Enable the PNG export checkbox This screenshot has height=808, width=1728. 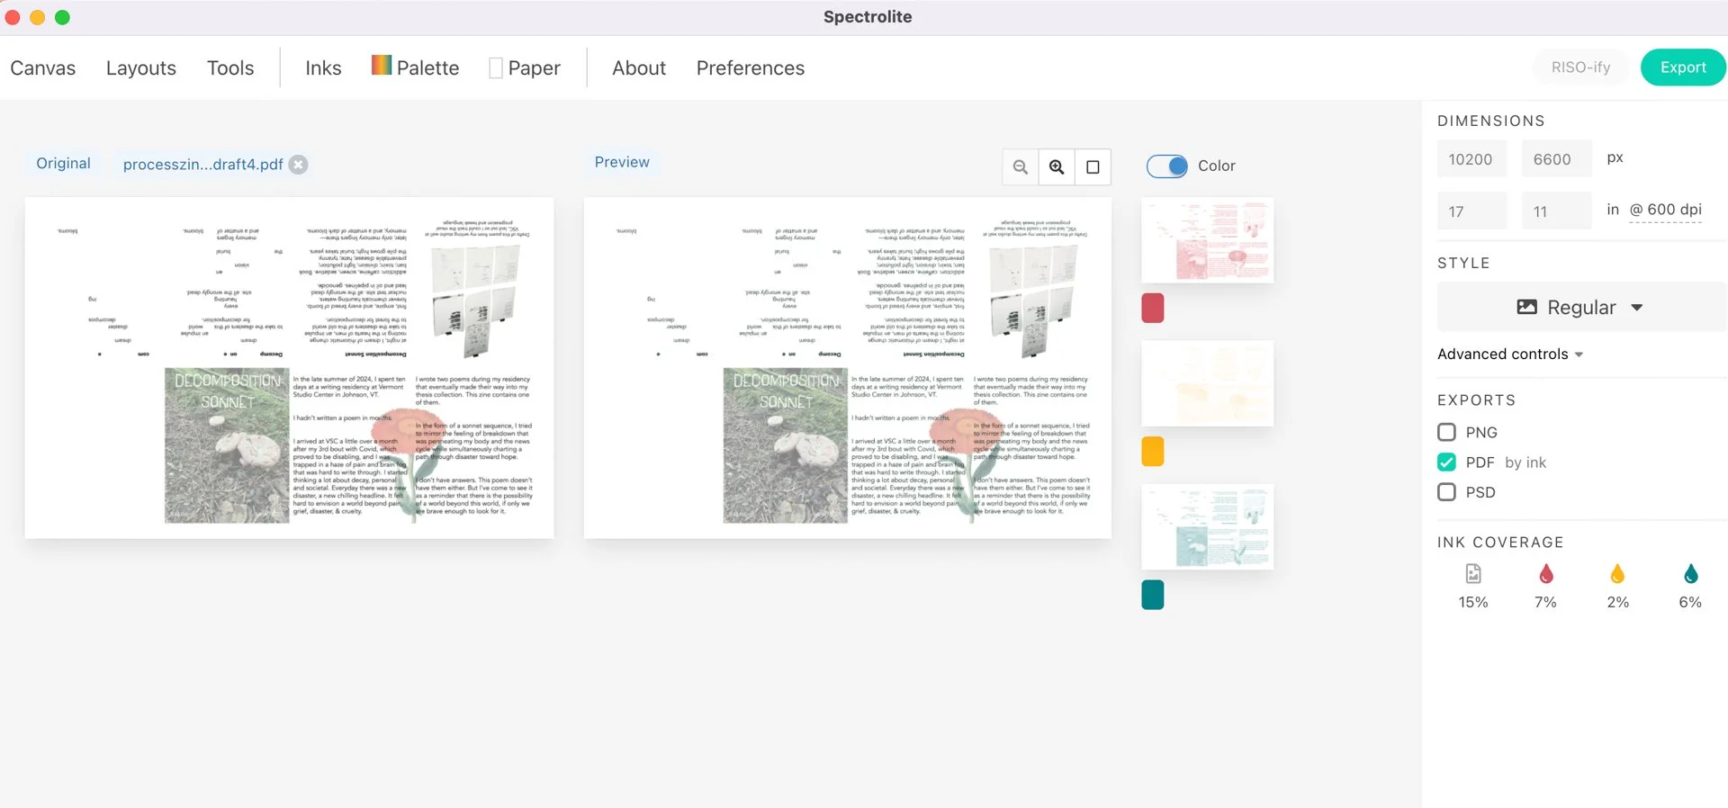point(1446,433)
